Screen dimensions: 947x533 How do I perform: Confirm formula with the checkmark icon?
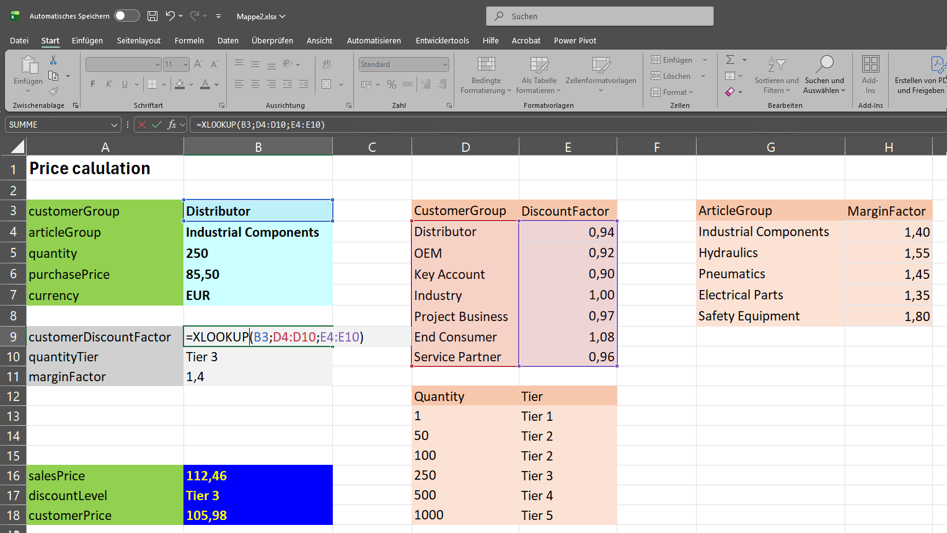click(x=157, y=125)
